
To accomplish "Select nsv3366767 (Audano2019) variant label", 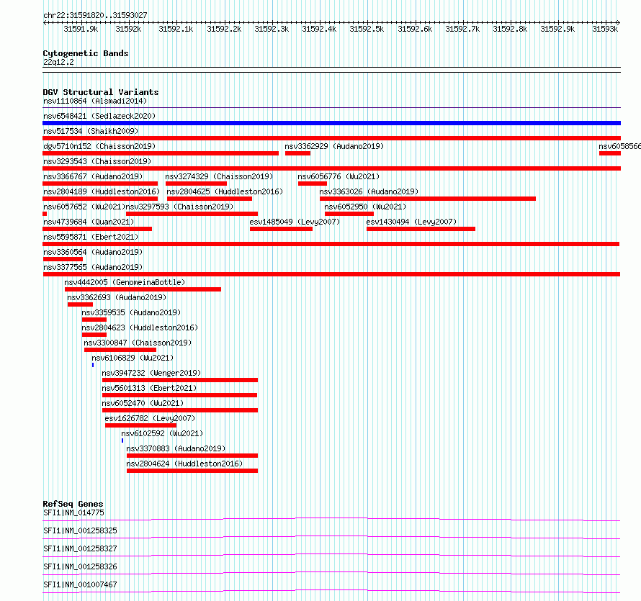I will click(x=93, y=176).
